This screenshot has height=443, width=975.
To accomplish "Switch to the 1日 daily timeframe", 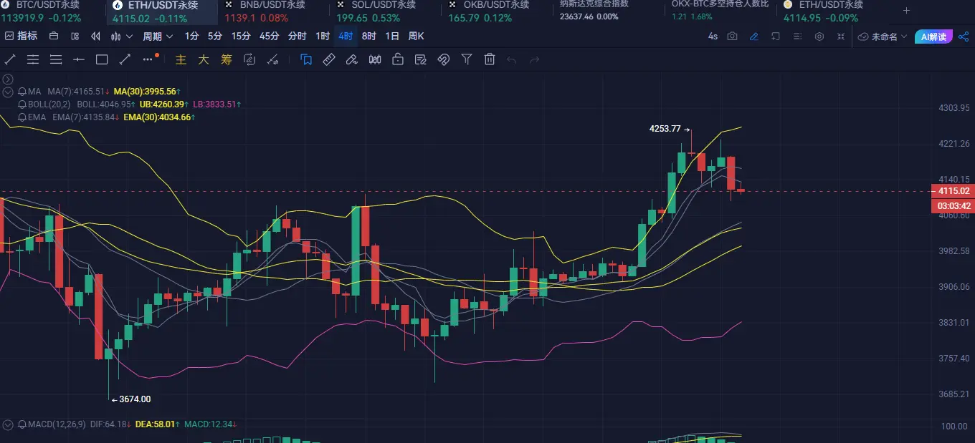I will click(392, 36).
